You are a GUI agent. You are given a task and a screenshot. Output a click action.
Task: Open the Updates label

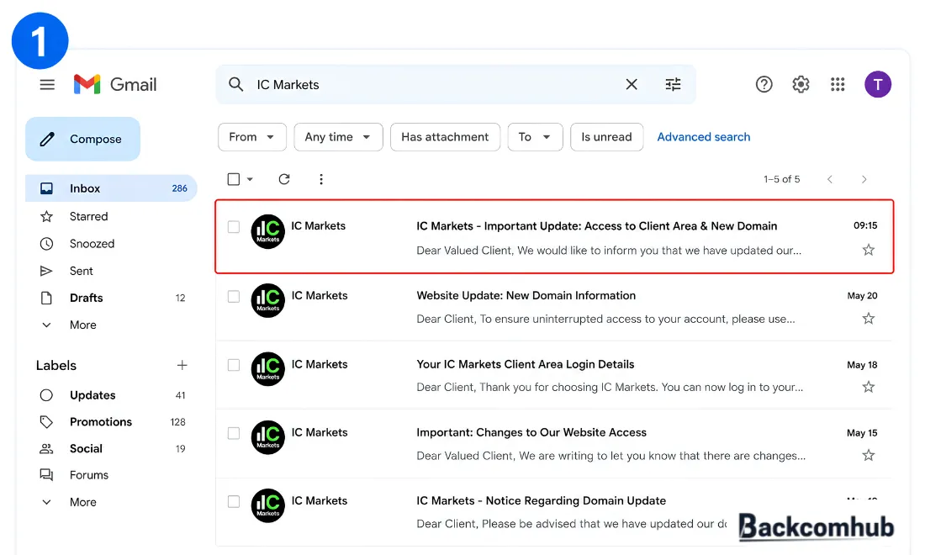coord(111,395)
